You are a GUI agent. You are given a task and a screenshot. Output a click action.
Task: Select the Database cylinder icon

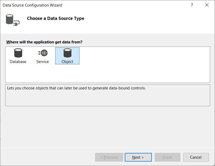click(x=18, y=53)
